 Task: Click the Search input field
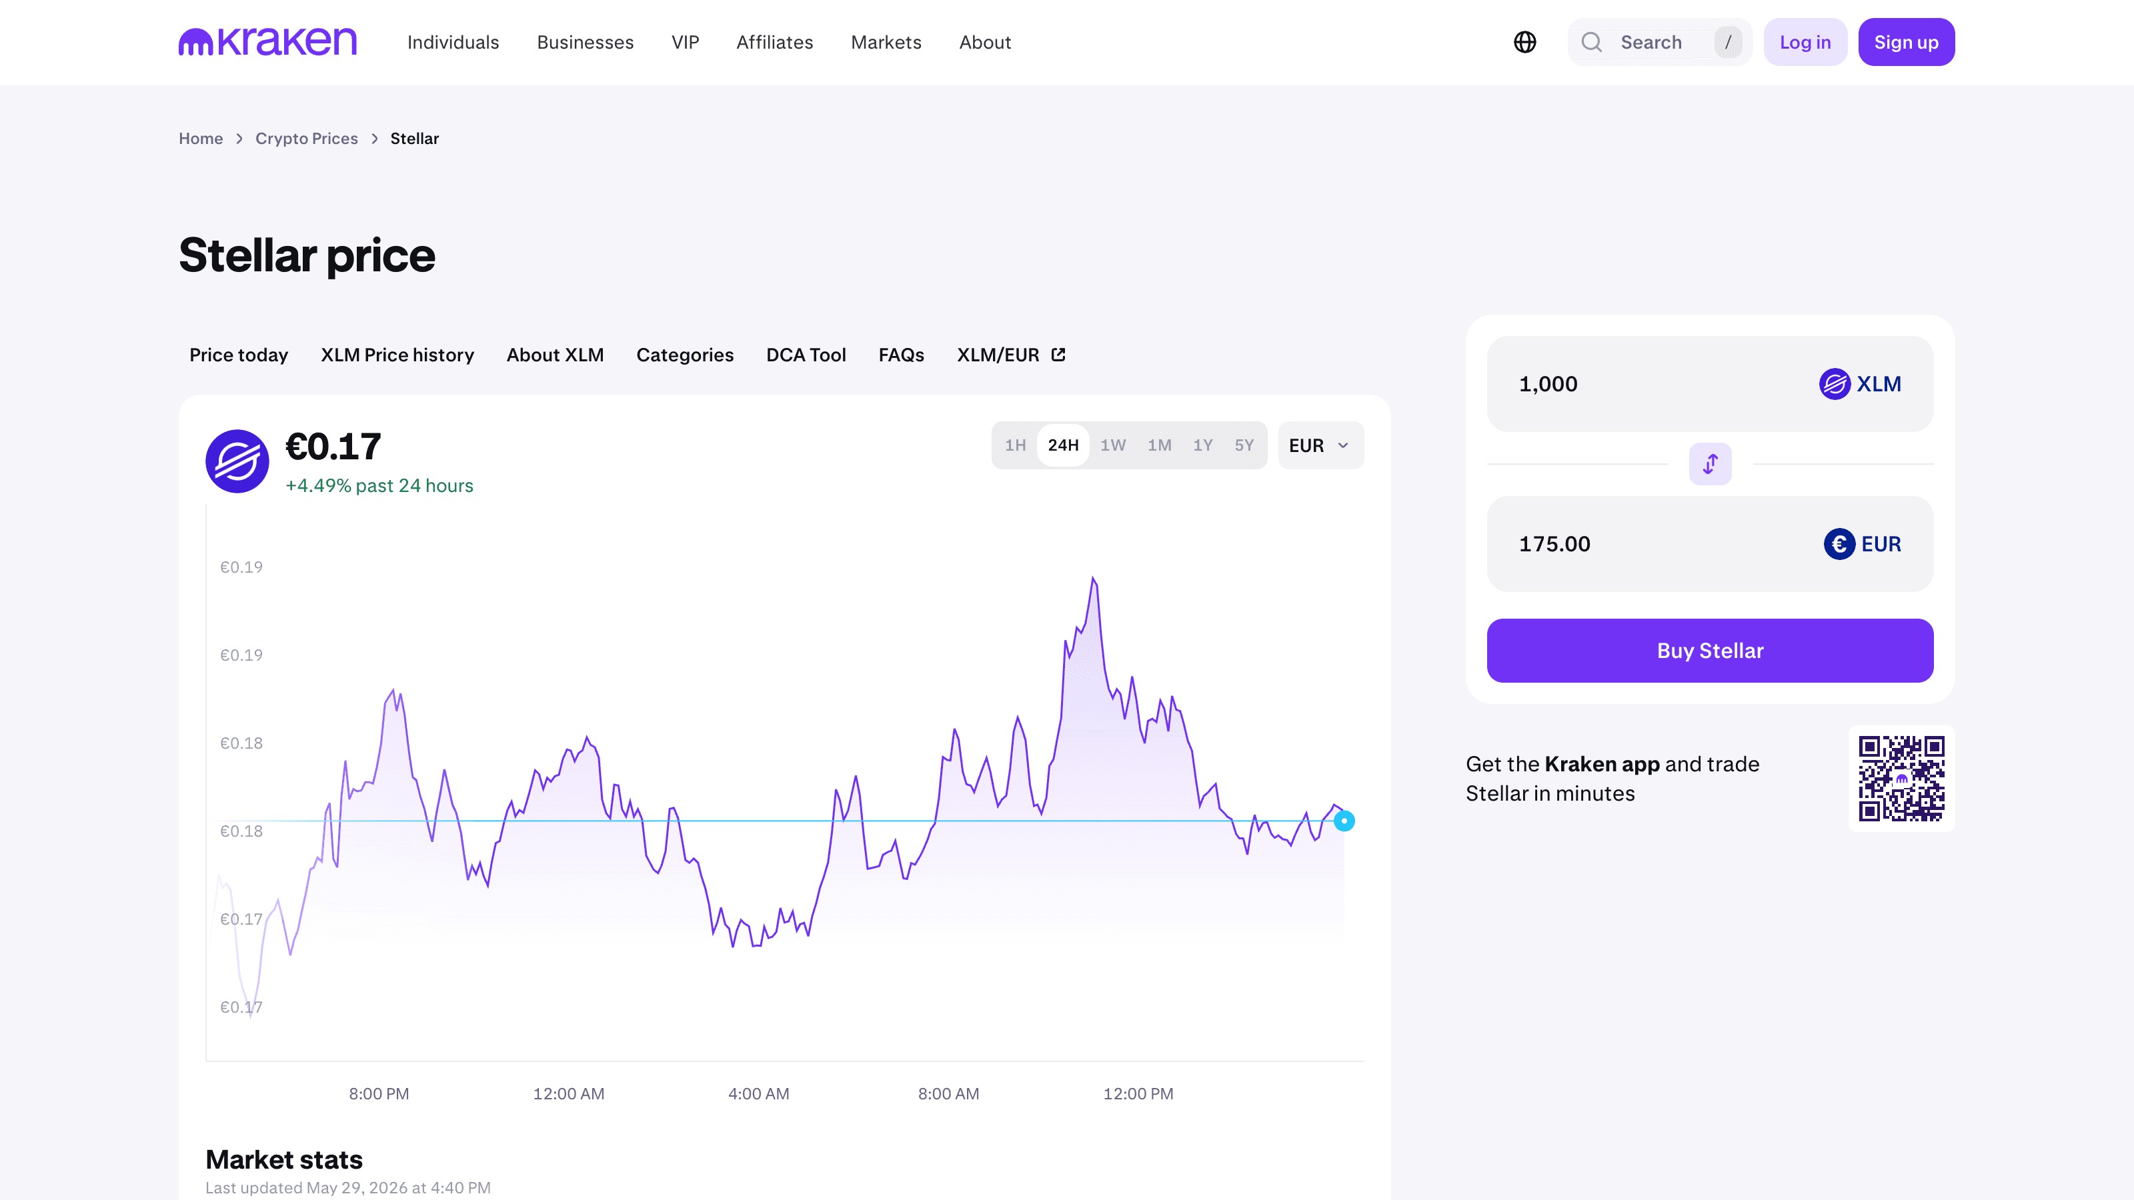coord(1659,42)
